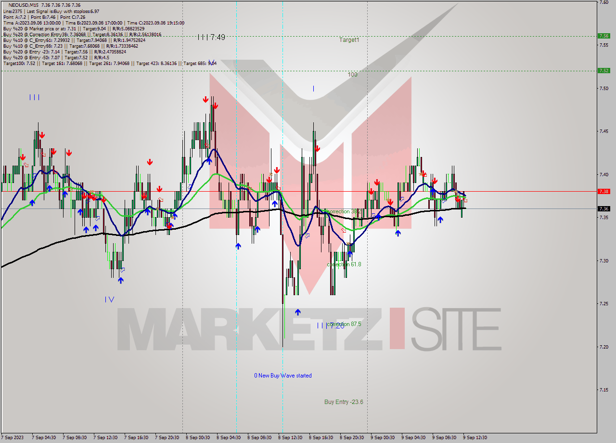Select the 'correction 61.8' label

click(x=344, y=264)
